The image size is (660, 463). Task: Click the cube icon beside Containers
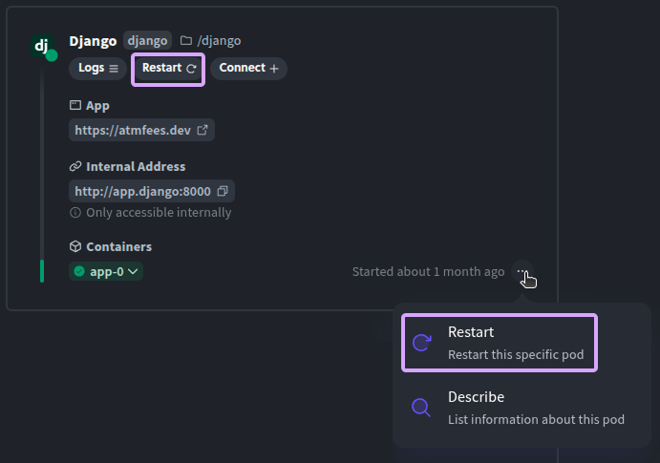[x=75, y=247]
